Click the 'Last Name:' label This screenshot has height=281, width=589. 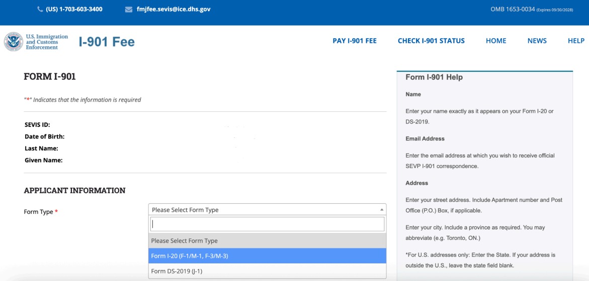pos(41,149)
